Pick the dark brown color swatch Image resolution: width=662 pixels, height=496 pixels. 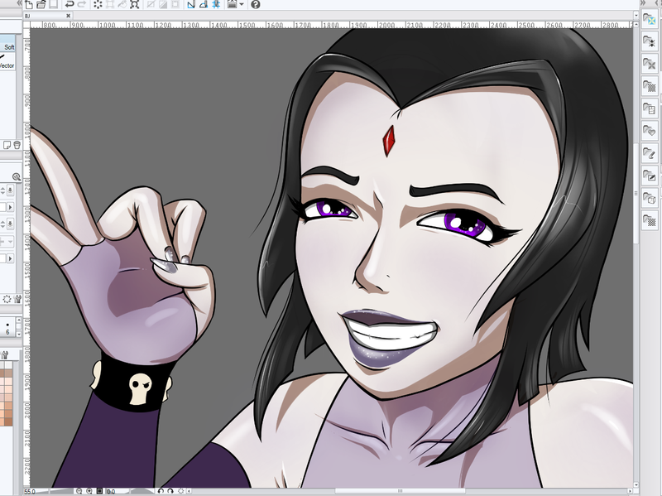(7, 421)
